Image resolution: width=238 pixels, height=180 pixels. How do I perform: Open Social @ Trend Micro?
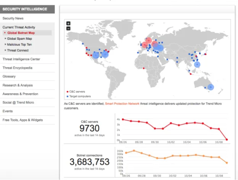tap(18, 103)
